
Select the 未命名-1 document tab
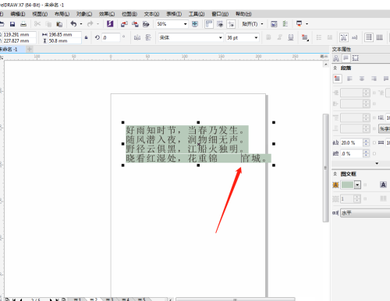(12, 49)
